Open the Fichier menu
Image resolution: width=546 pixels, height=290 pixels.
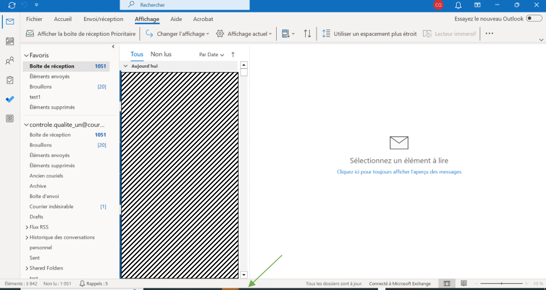(34, 19)
